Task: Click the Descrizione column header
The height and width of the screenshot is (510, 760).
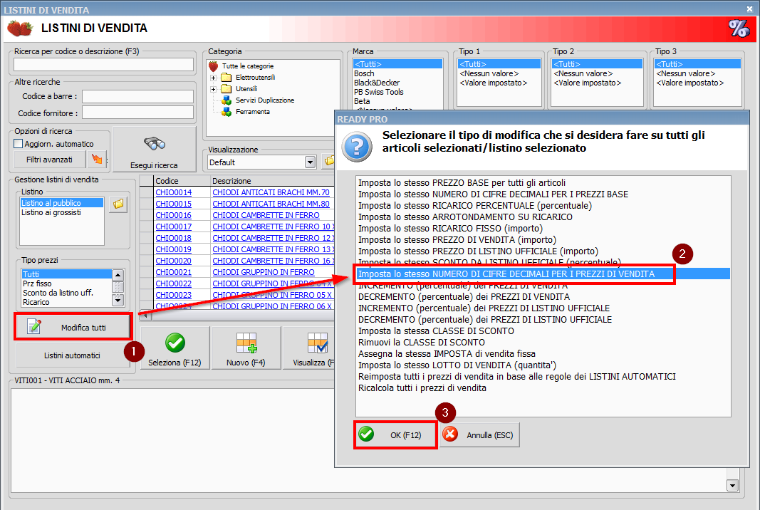Action: tap(273, 181)
